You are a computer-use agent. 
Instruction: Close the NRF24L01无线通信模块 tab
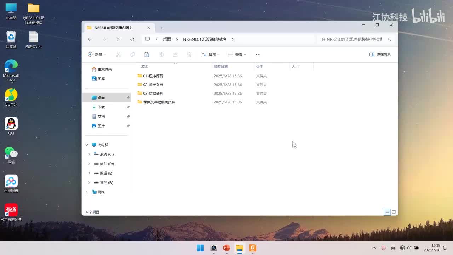click(x=149, y=28)
